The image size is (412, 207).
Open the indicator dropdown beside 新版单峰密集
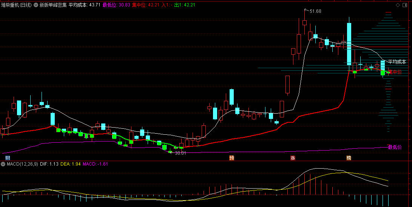[x=36, y=5]
